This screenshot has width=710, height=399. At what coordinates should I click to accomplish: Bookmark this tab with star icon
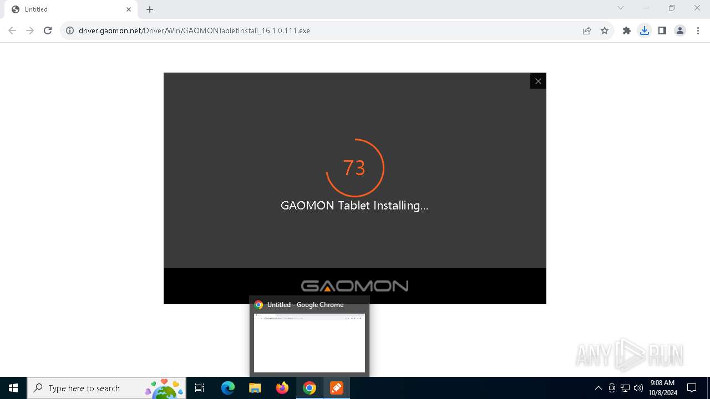click(x=605, y=30)
